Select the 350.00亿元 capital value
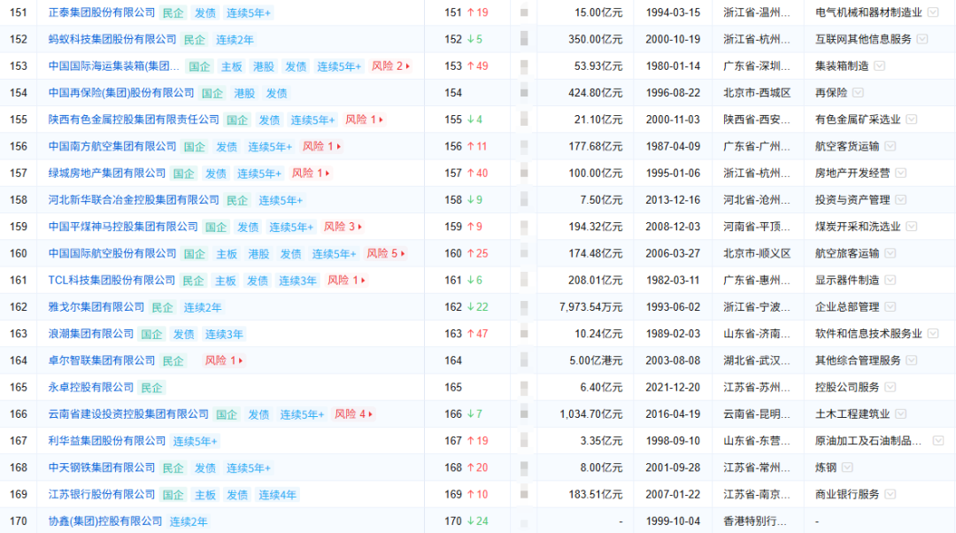 coord(595,39)
